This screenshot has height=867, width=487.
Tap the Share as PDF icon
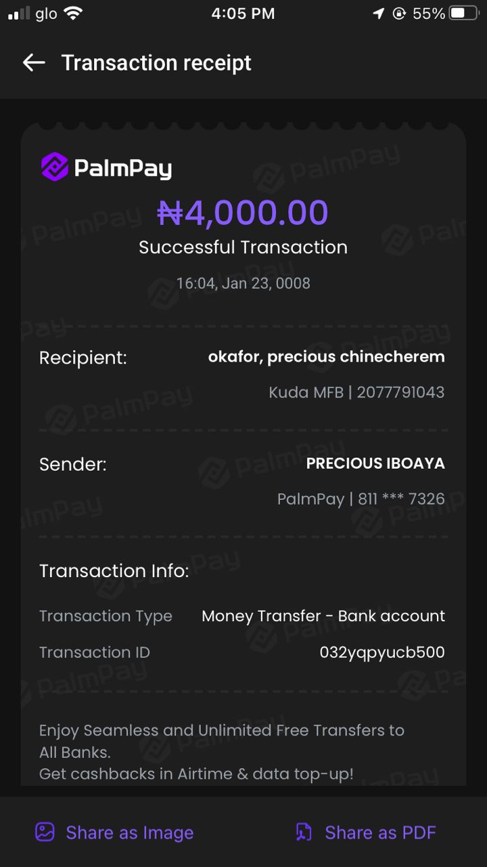click(x=304, y=832)
